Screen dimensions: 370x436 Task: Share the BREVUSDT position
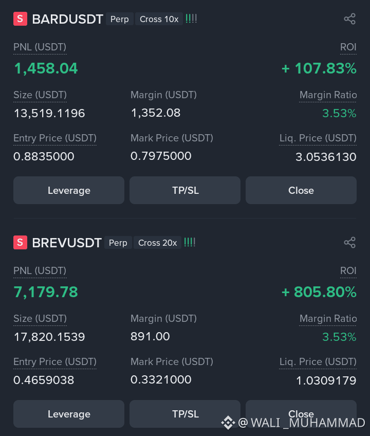(x=350, y=243)
